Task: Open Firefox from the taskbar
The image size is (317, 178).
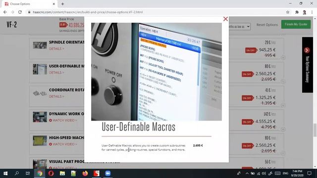Action: pos(85,174)
